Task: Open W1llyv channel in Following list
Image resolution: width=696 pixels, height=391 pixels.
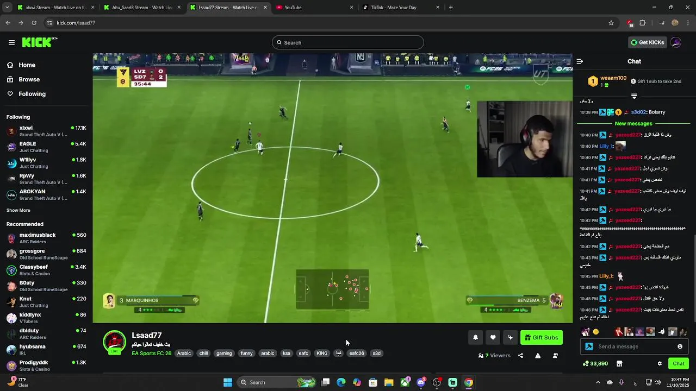Action: click(46, 163)
